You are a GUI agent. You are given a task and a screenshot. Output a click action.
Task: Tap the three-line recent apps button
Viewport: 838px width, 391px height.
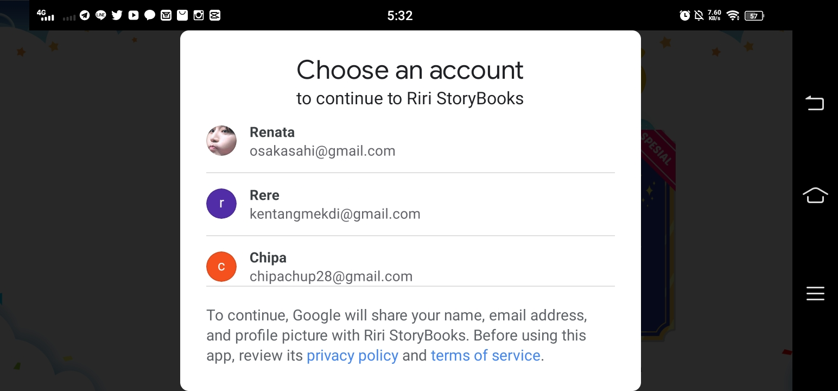(815, 293)
